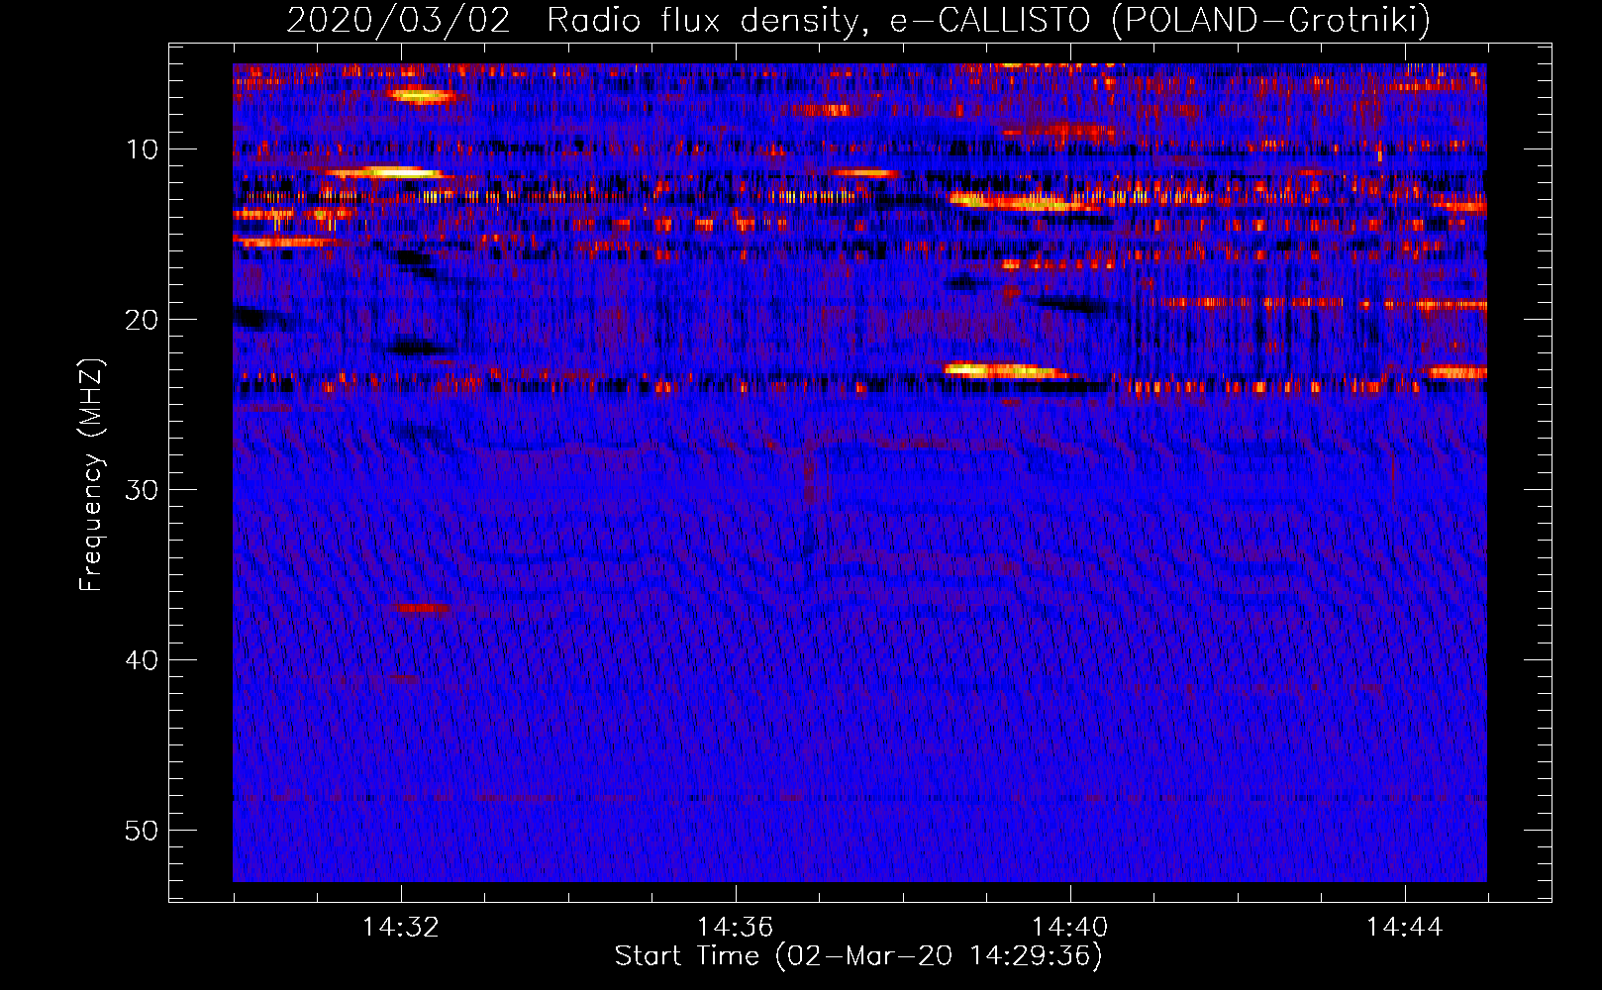The width and height of the screenshot is (1602, 990).
Task: Click the '40' frequency tick label
Action: pos(142,660)
